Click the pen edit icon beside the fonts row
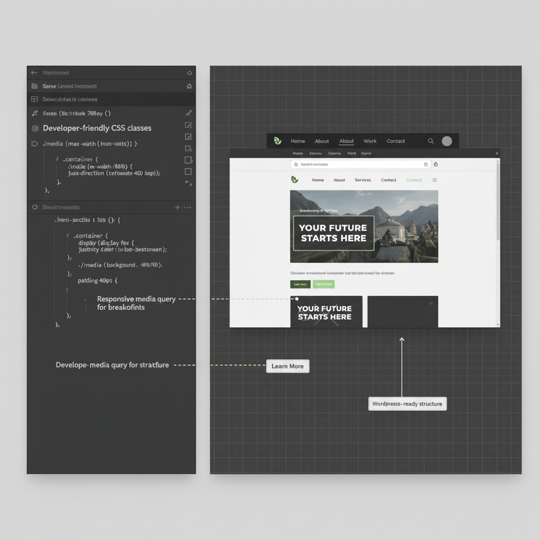The height and width of the screenshot is (540, 540). pos(189,113)
